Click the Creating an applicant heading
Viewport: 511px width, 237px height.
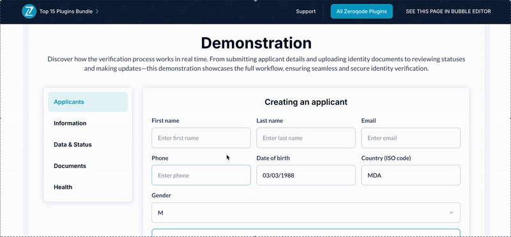(x=306, y=102)
